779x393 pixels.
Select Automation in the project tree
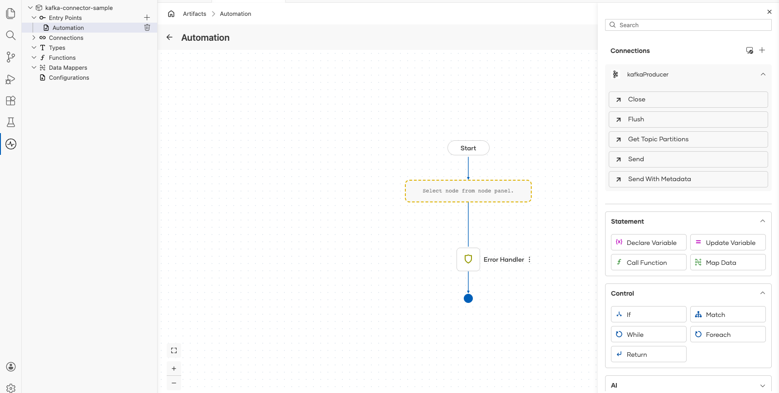[90, 28]
